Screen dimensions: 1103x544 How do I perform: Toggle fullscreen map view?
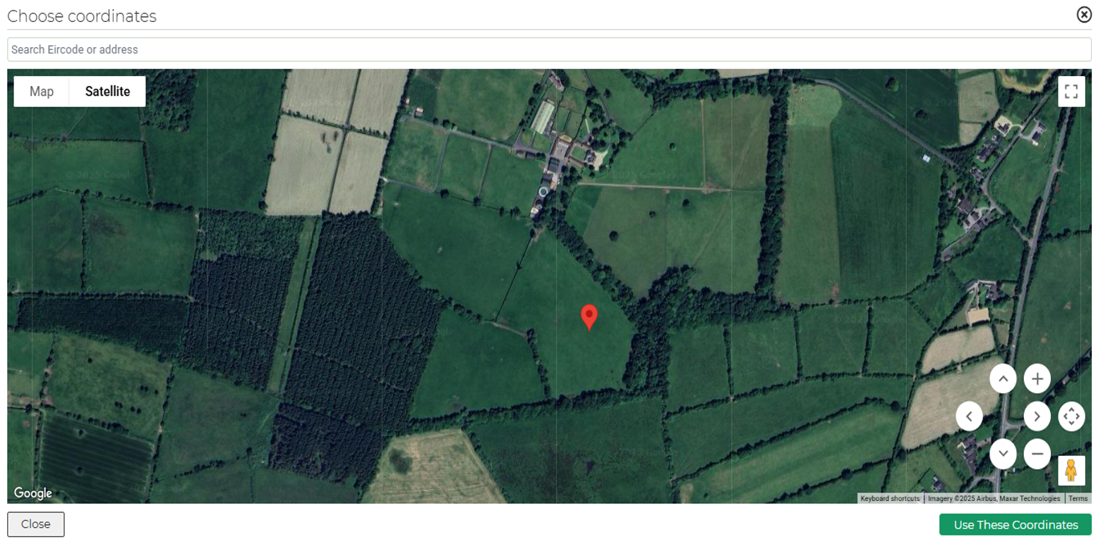1071,92
